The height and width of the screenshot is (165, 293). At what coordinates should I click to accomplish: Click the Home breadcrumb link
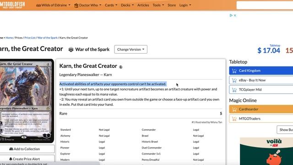pos(9,38)
